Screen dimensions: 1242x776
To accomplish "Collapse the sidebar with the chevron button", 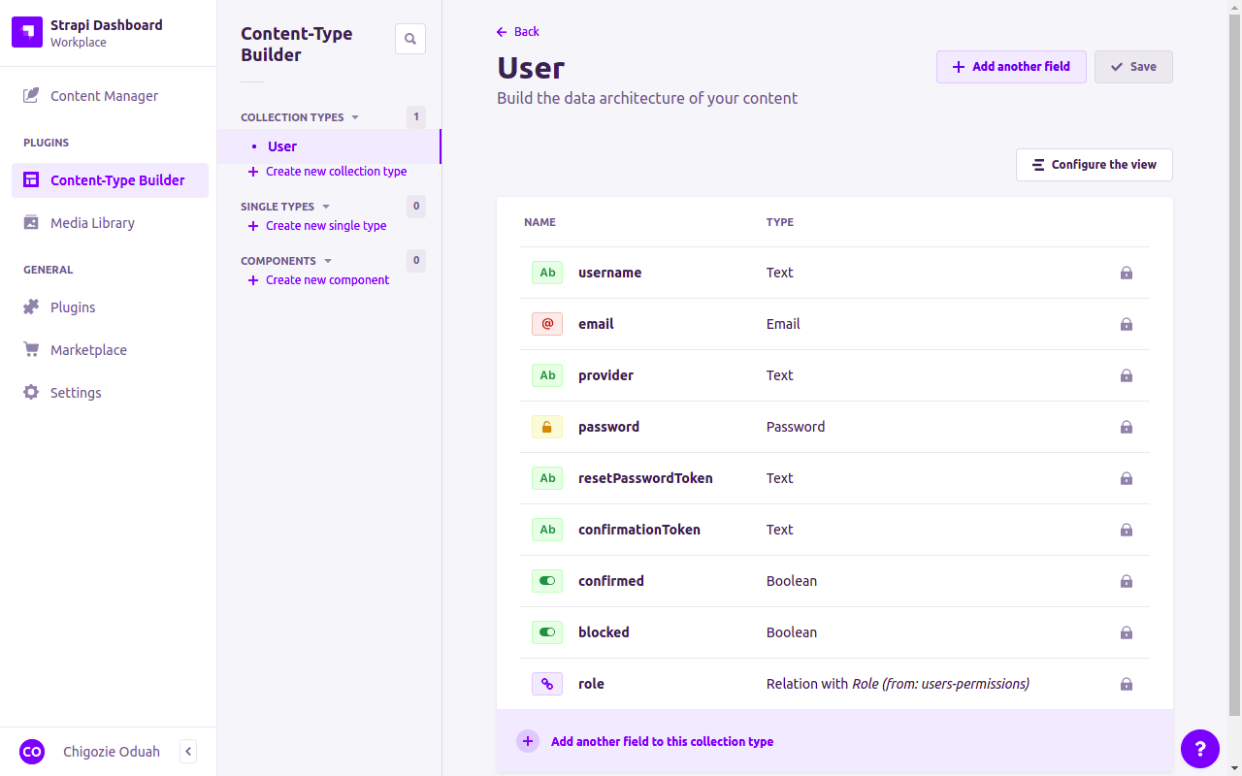I will point(188,752).
